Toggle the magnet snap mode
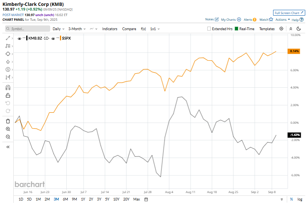 point(8,88)
